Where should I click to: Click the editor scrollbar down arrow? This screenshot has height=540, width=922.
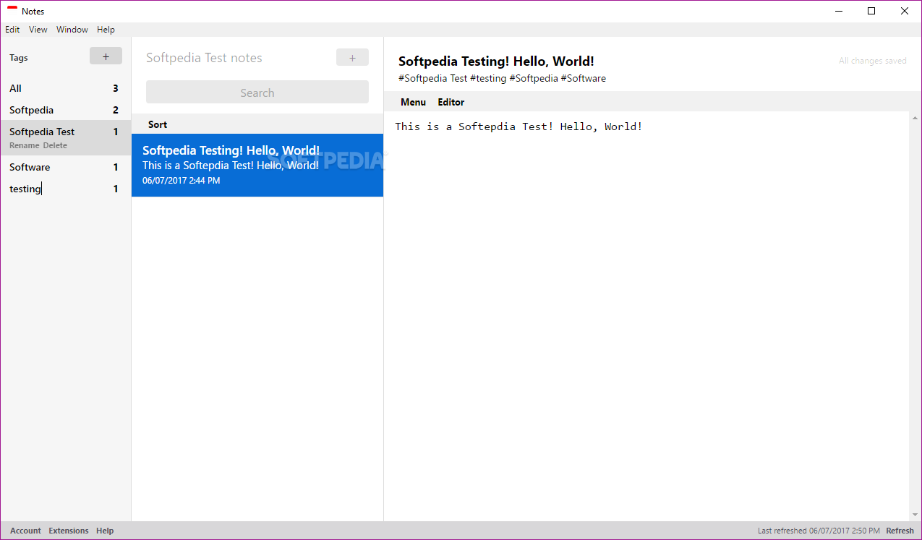[x=915, y=515]
